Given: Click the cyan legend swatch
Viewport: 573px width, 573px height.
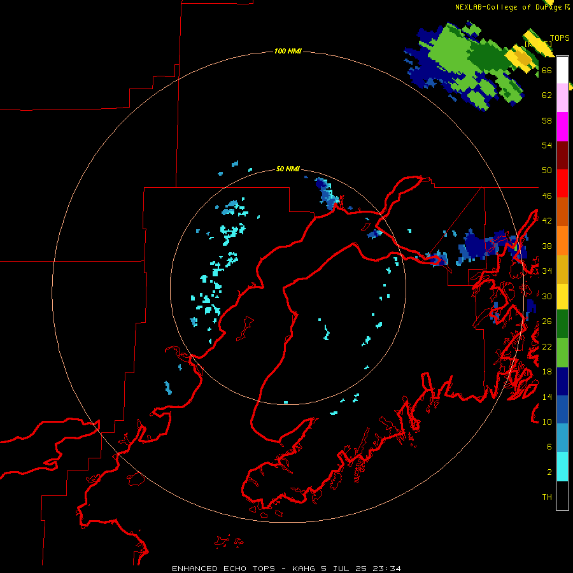Looking at the screenshot, I should (562, 467).
